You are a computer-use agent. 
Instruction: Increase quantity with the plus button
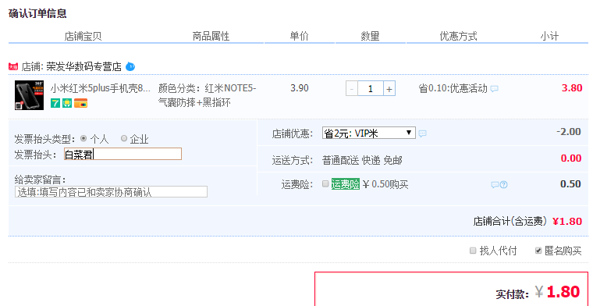(x=389, y=88)
